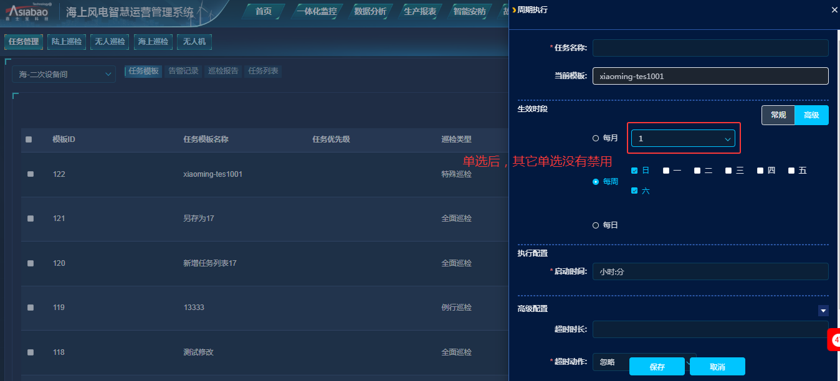Expand the 海-二次设备间 dropdown

click(64, 75)
